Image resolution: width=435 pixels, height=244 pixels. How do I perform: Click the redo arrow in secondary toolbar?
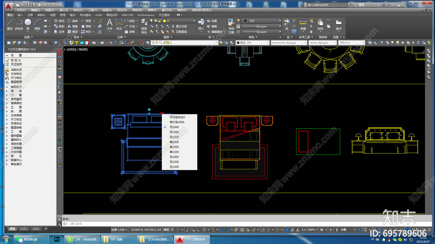[x=102, y=43]
